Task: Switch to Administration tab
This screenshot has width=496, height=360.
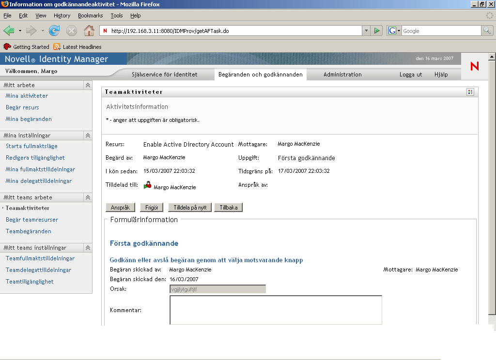Action: click(x=342, y=75)
